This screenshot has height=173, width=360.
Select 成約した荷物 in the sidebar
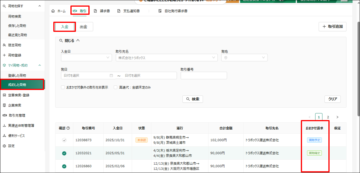coord(22,85)
